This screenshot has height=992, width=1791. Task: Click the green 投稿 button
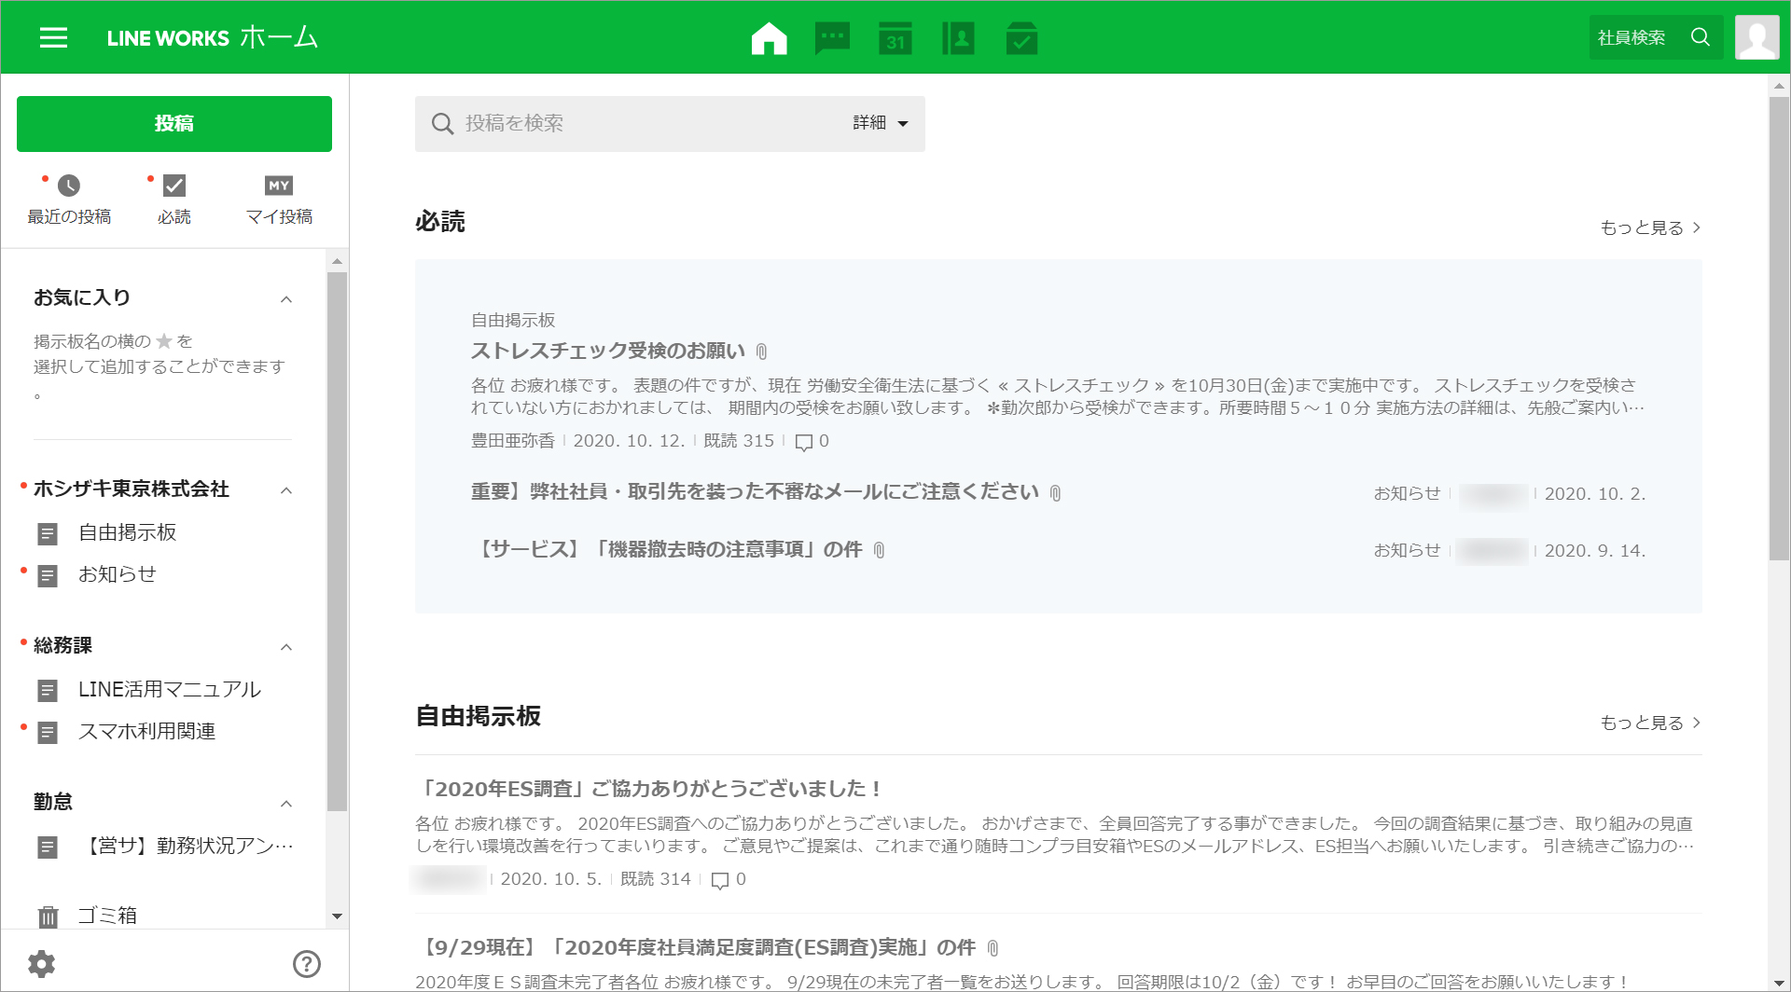click(x=174, y=123)
